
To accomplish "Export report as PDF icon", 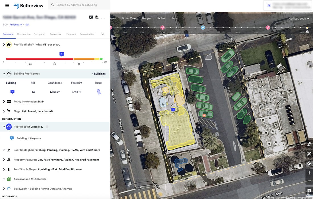I will [97, 17].
